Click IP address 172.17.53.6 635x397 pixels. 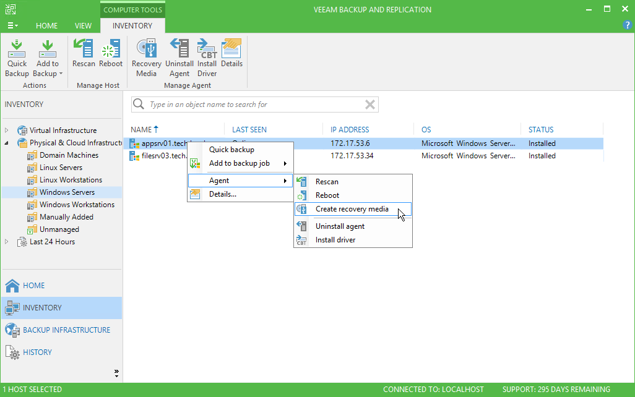(x=350, y=143)
